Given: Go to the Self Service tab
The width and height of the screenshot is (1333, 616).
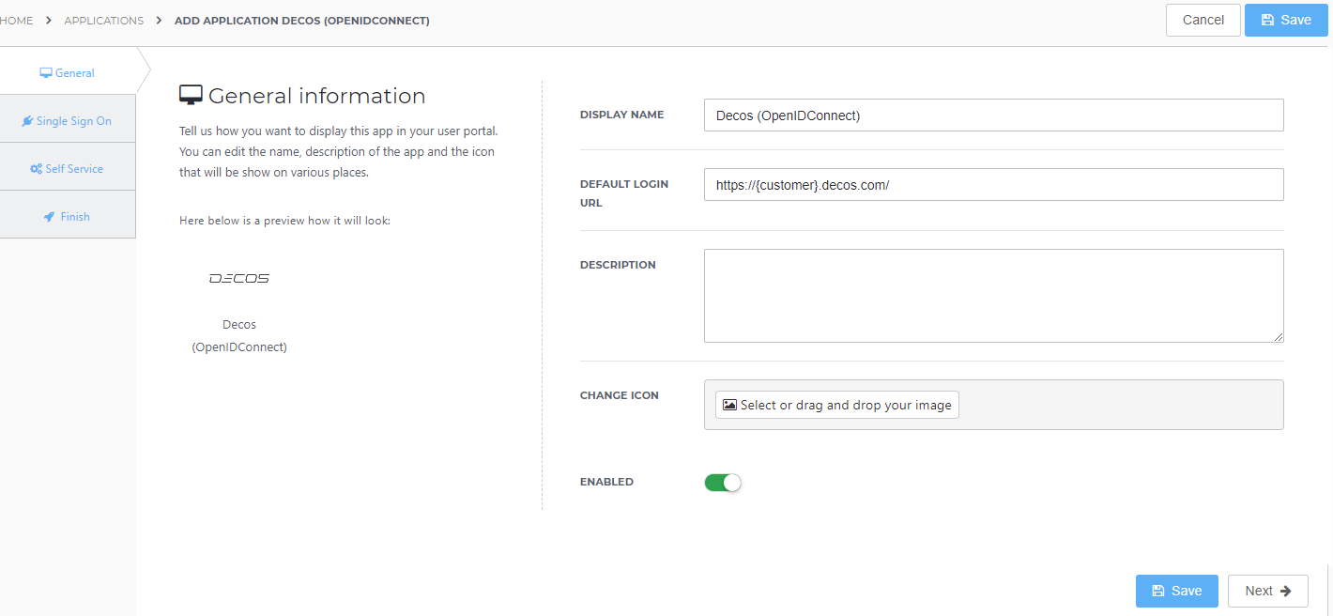Looking at the screenshot, I should (68, 169).
